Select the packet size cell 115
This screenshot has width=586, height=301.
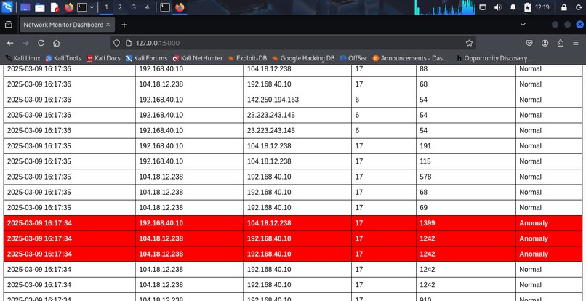point(466,161)
